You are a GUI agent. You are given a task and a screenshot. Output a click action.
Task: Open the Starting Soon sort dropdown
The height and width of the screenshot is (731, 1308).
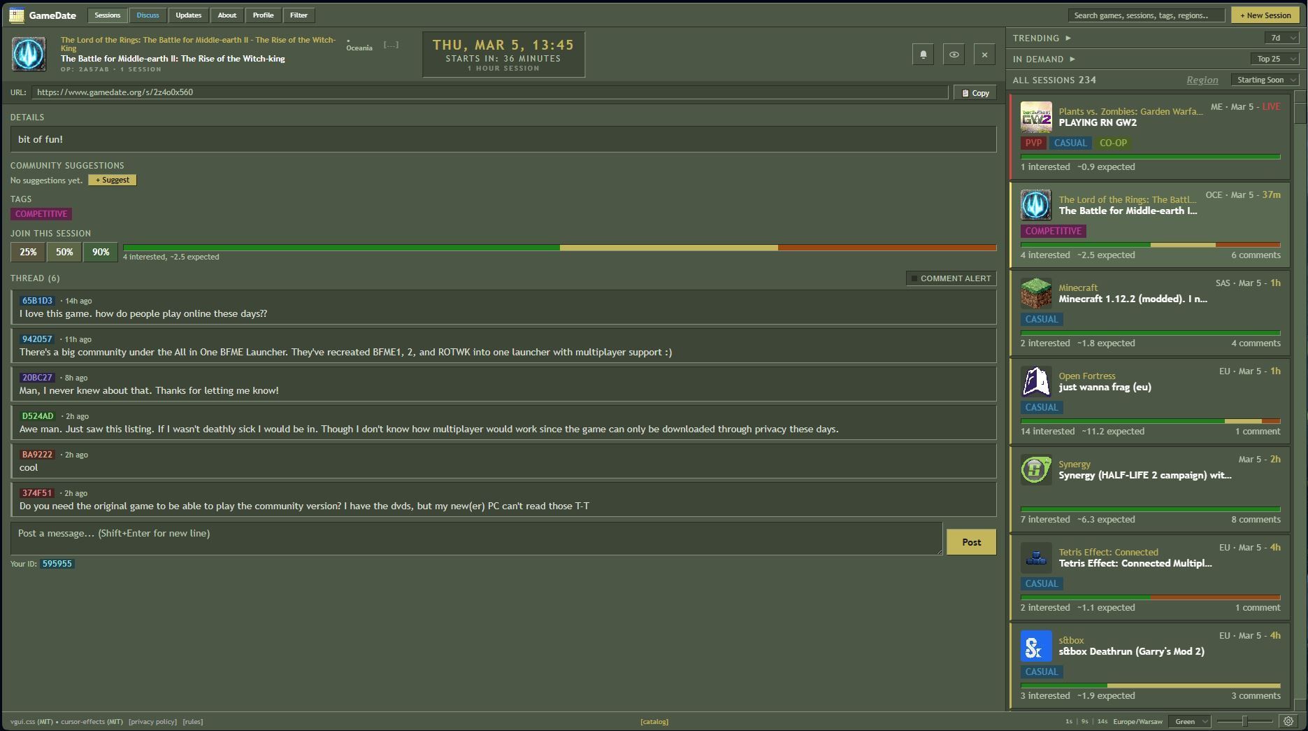1265,80
